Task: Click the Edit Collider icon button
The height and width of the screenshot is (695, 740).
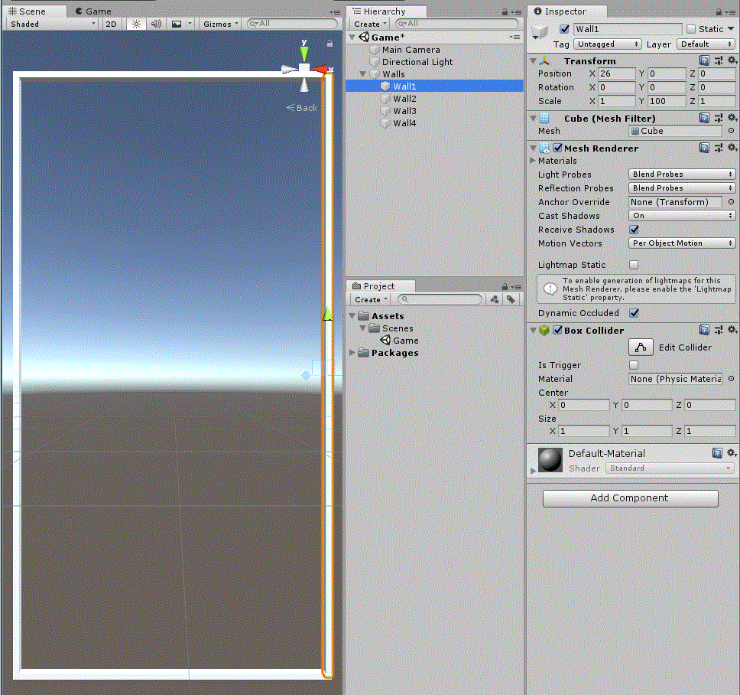Action: [x=641, y=347]
